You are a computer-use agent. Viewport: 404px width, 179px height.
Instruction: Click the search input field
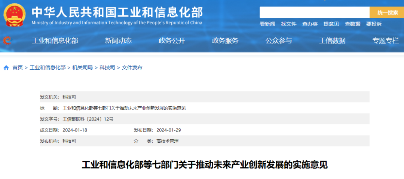(x=314, y=12)
